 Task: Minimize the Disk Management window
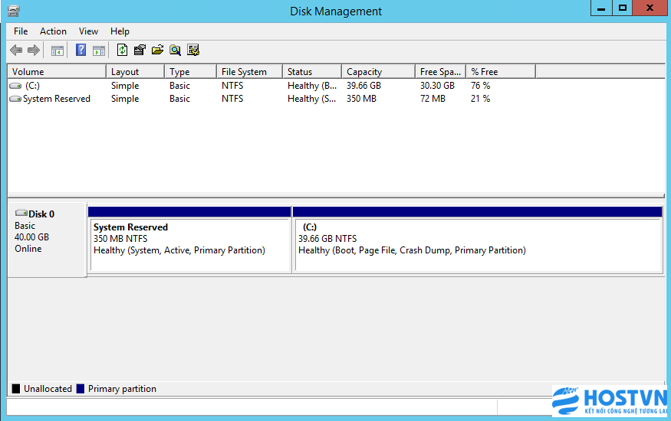(x=600, y=8)
